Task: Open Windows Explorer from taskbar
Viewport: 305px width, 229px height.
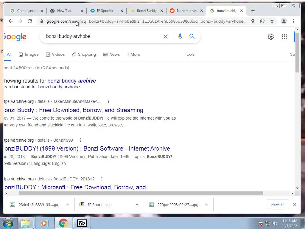Action: [26, 223]
